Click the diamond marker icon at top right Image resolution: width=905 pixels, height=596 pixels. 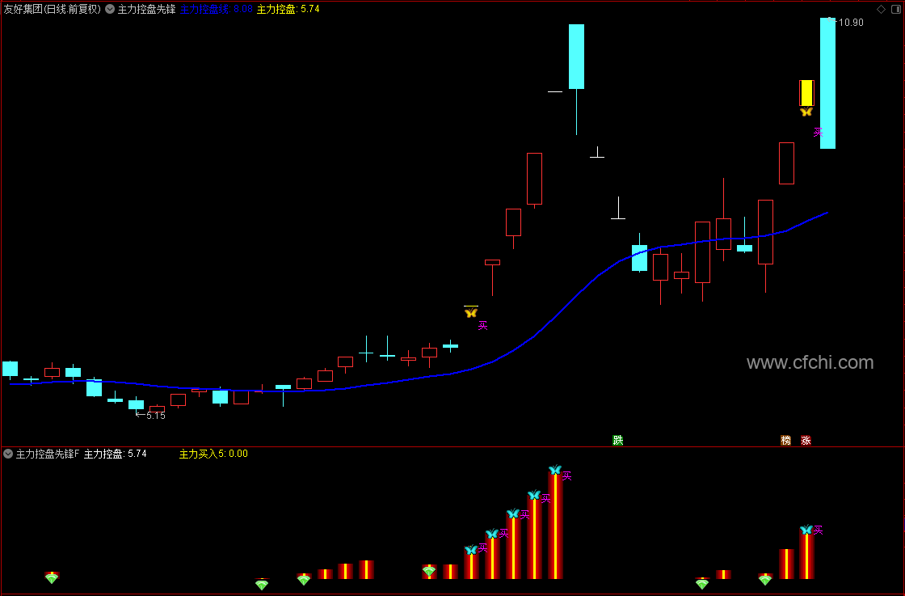(881, 9)
